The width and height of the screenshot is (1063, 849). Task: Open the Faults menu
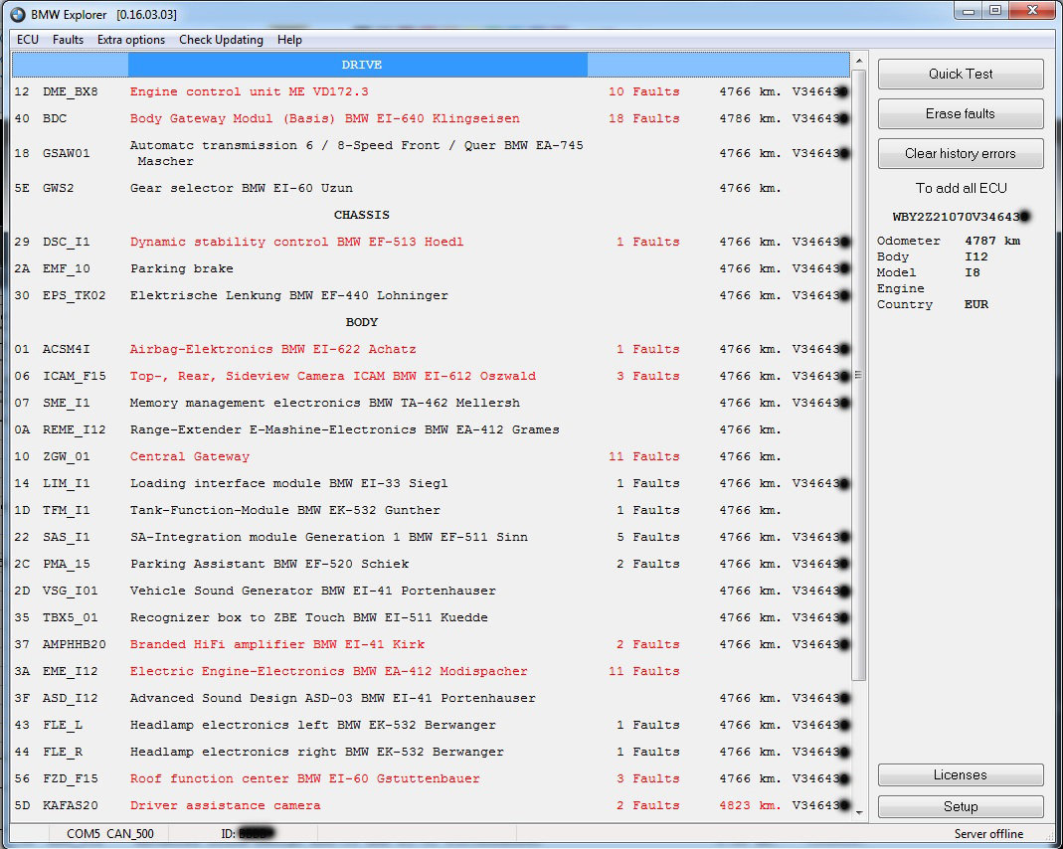coord(68,40)
